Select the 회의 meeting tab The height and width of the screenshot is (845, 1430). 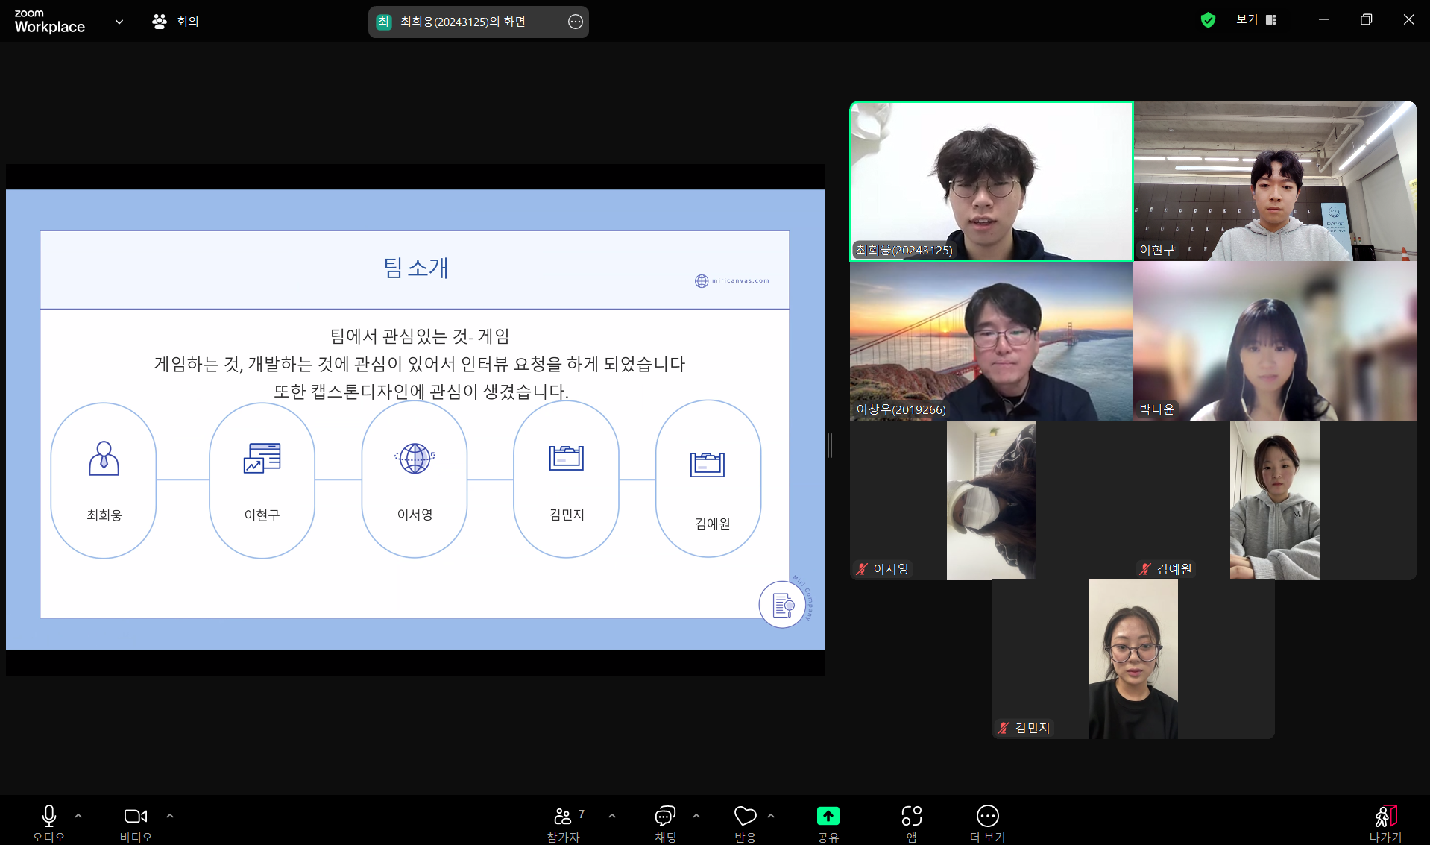(176, 22)
